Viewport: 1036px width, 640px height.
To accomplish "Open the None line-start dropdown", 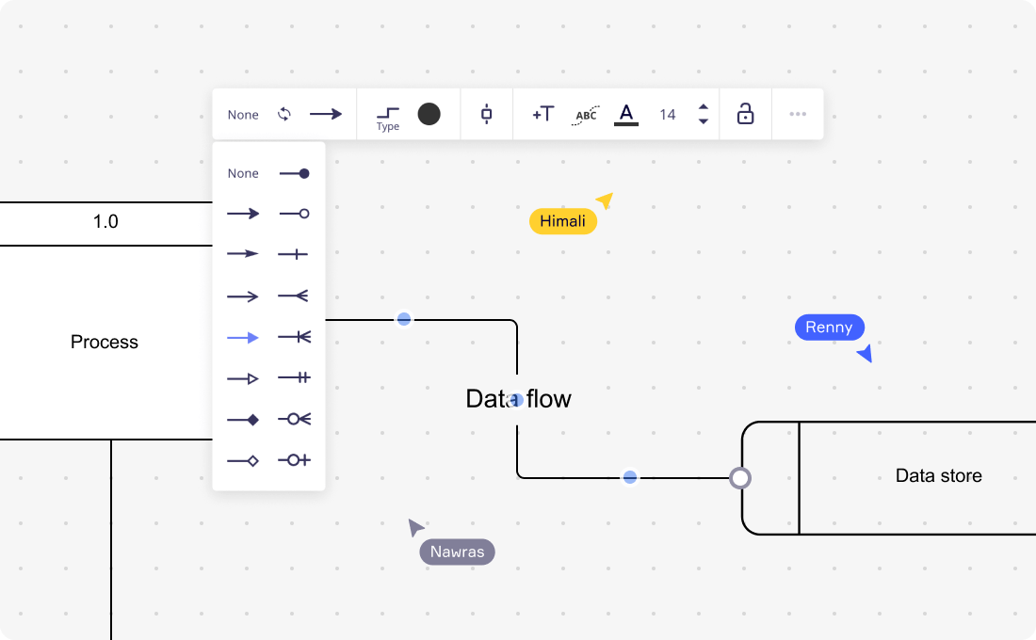I will [242, 114].
